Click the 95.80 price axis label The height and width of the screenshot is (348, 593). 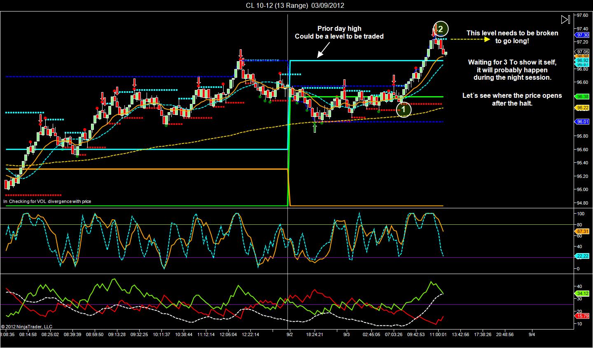[x=583, y=136]
